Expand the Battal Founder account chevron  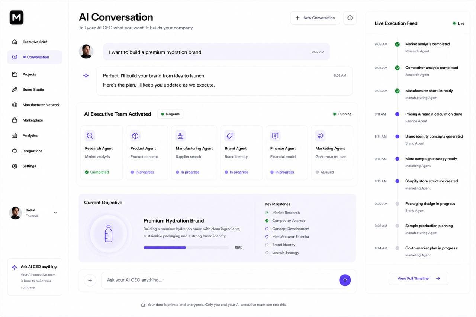pyautogui.click(x=55, y=213)
